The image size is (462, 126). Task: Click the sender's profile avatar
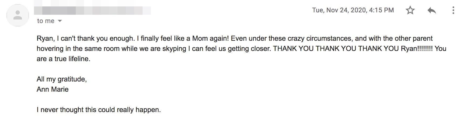pyautogui.click(x=18, y=15)
